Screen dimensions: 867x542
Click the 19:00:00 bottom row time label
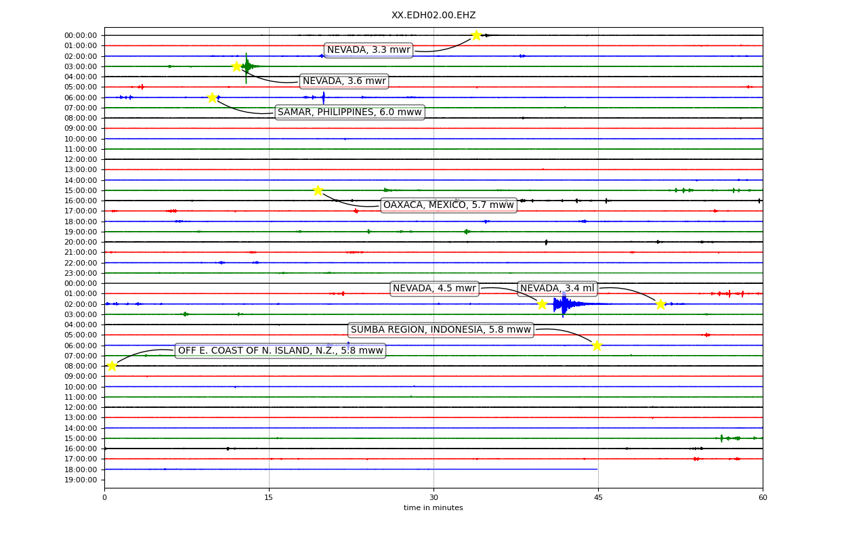point(81,480)
